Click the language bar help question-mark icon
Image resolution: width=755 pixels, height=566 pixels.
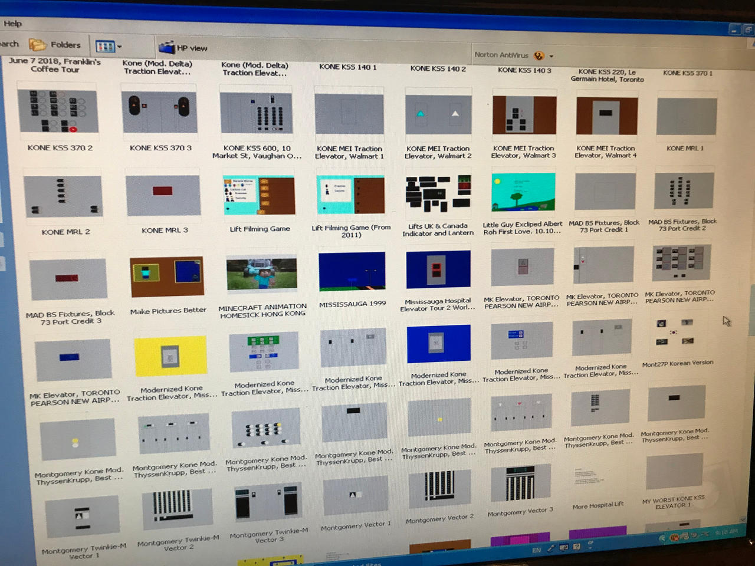577,547
